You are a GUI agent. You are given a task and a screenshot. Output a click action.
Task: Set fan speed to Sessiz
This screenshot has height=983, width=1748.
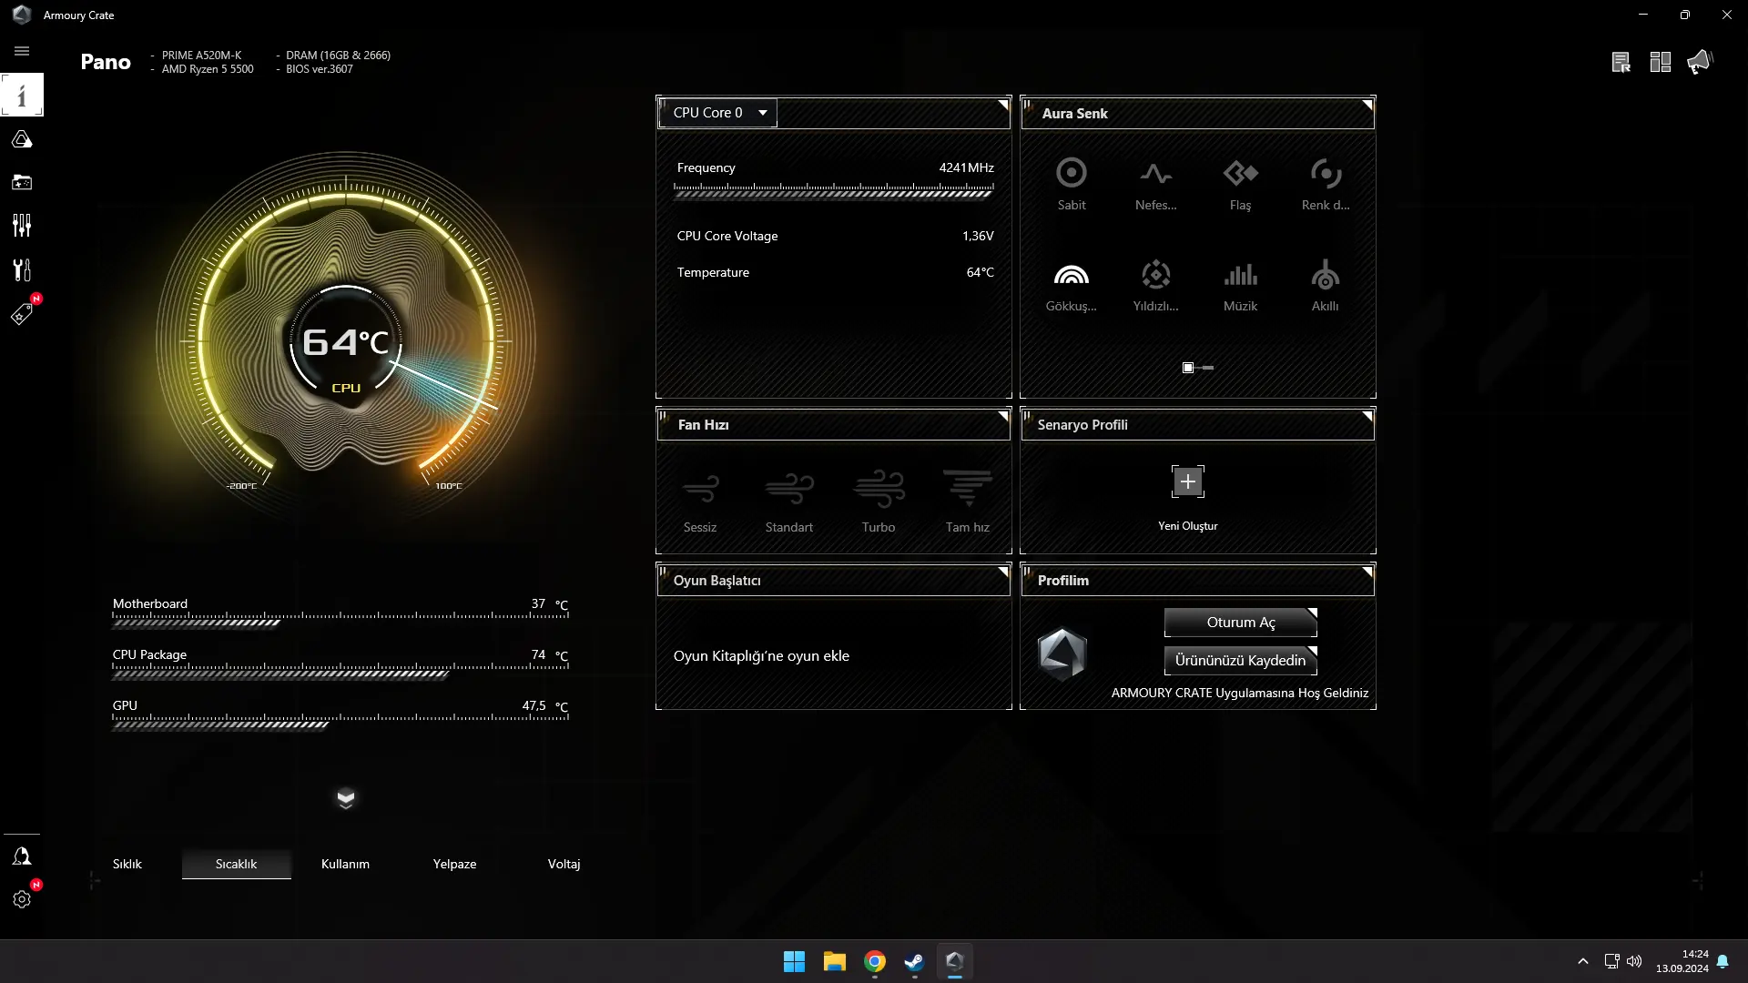(x=700, y=501)
